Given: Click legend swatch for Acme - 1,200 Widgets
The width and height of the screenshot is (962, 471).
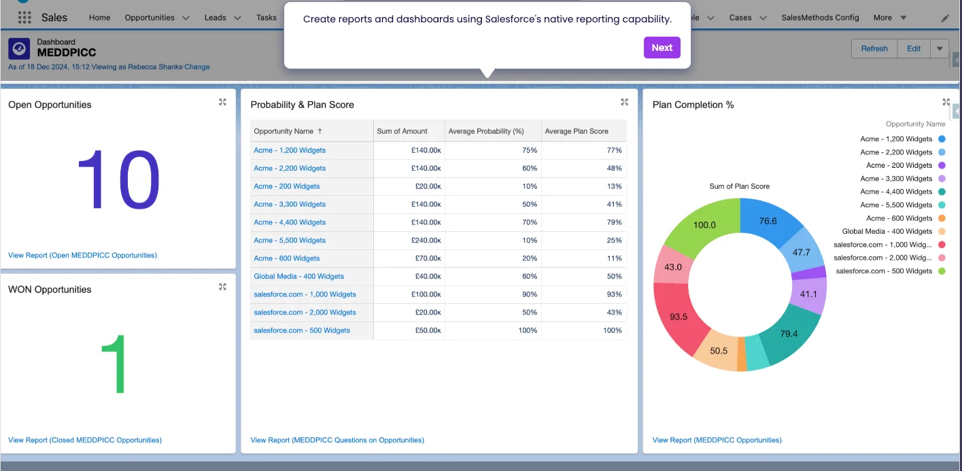Looking at the screenshot, I should click(x=942, y=139).
